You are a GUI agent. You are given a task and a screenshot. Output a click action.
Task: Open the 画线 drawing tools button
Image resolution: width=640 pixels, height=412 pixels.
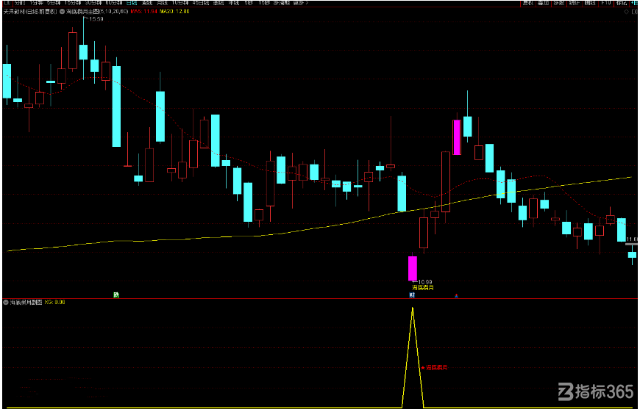click(590, 3)
